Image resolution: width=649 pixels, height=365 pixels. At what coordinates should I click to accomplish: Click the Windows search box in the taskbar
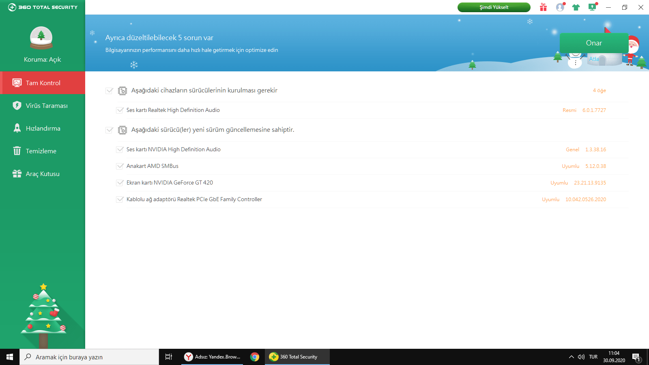[89, 357]
